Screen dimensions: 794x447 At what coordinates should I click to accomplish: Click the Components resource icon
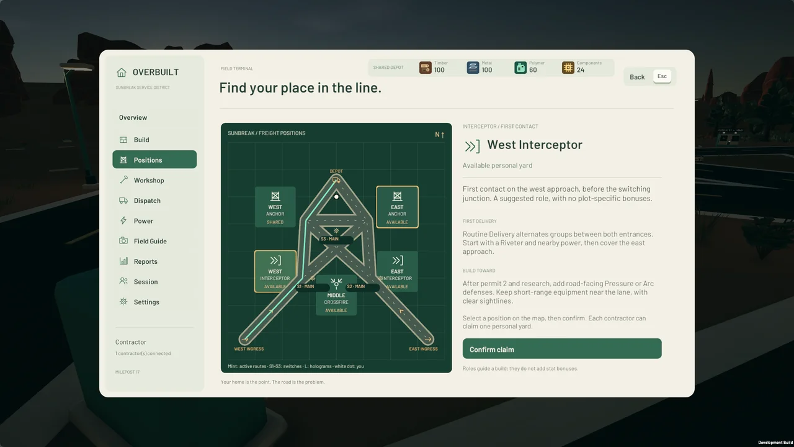coord(568,68)
